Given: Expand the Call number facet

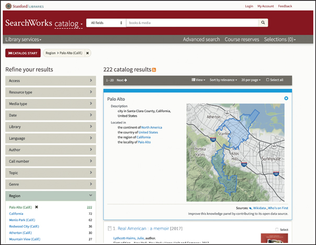Looking at the screenshot, I should click(51, 161).
